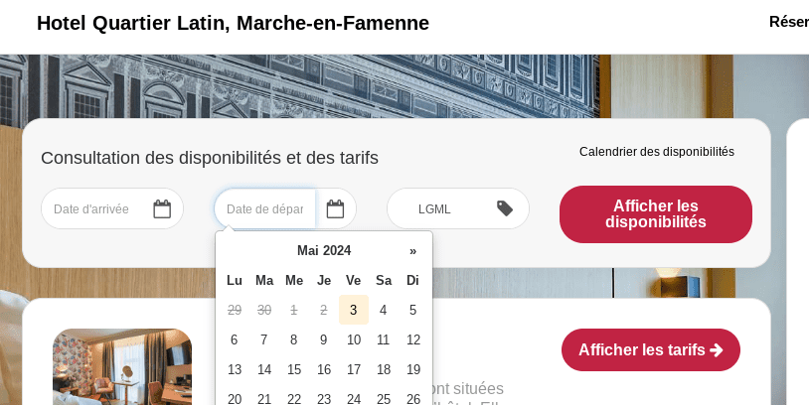The height and width of the screenshot is (405, 809).
Task: Click the Date de départ input field
Action: pos(265,208)
